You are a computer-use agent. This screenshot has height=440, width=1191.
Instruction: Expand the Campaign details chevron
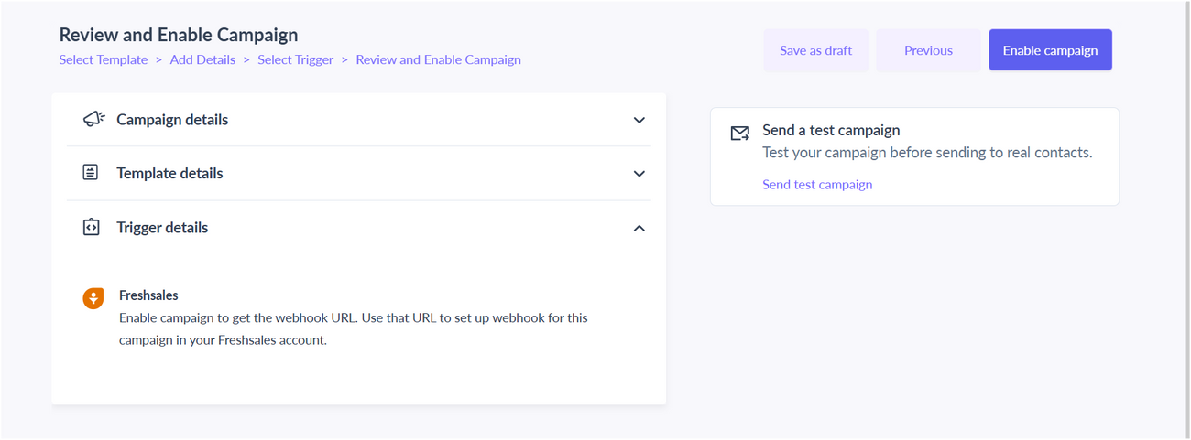639,120
